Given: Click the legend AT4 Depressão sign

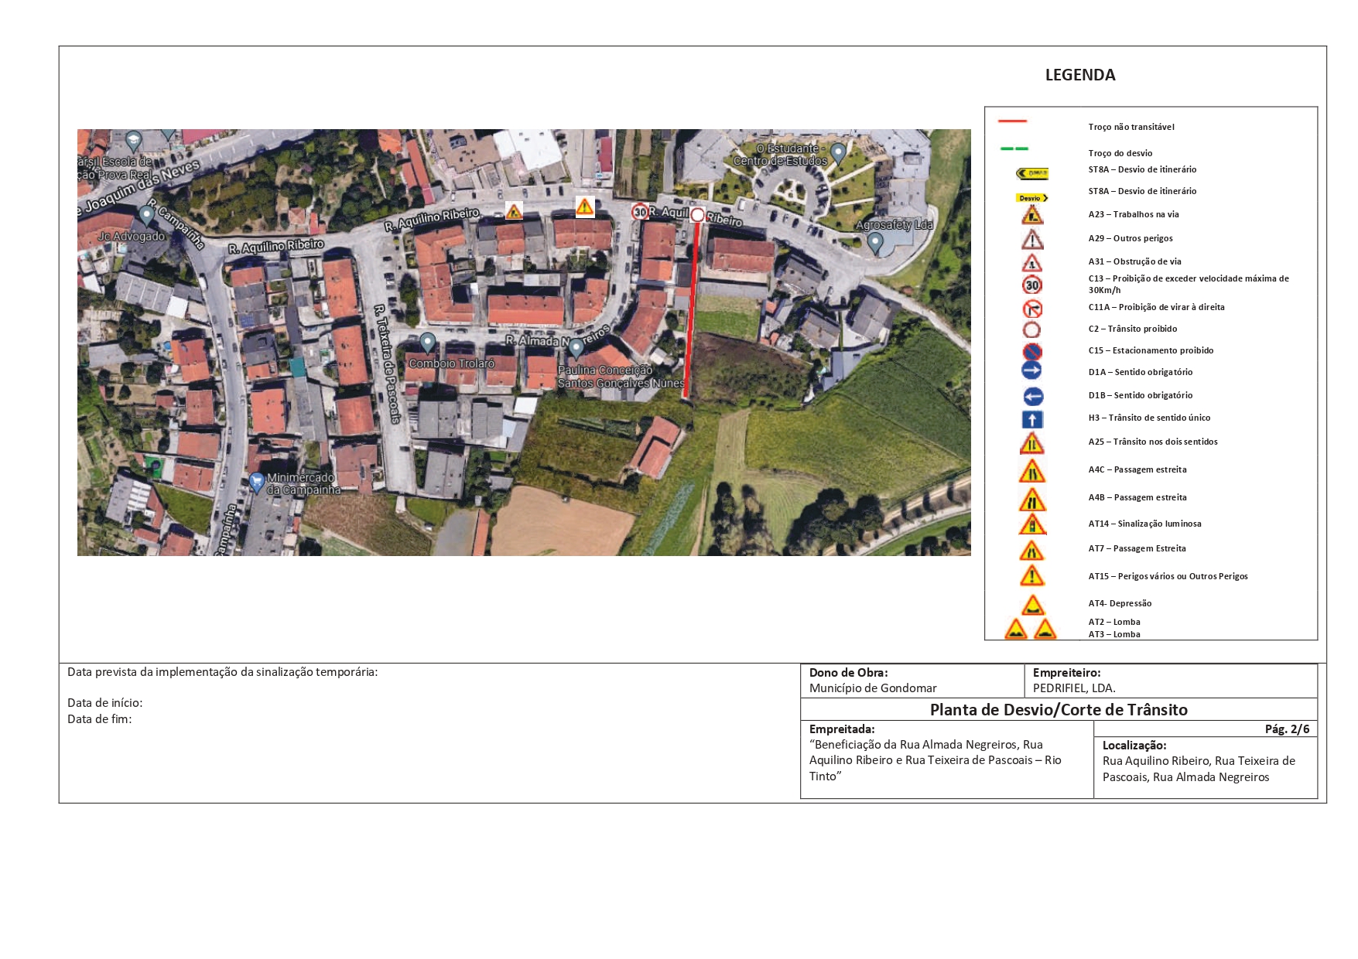Looking at the screenshot, I should click(1033, 605).
